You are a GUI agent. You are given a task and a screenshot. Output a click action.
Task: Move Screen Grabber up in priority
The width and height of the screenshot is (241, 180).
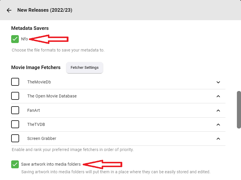click(218, 138)
